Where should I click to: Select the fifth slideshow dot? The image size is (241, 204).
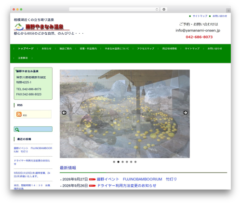pos(131,162)
